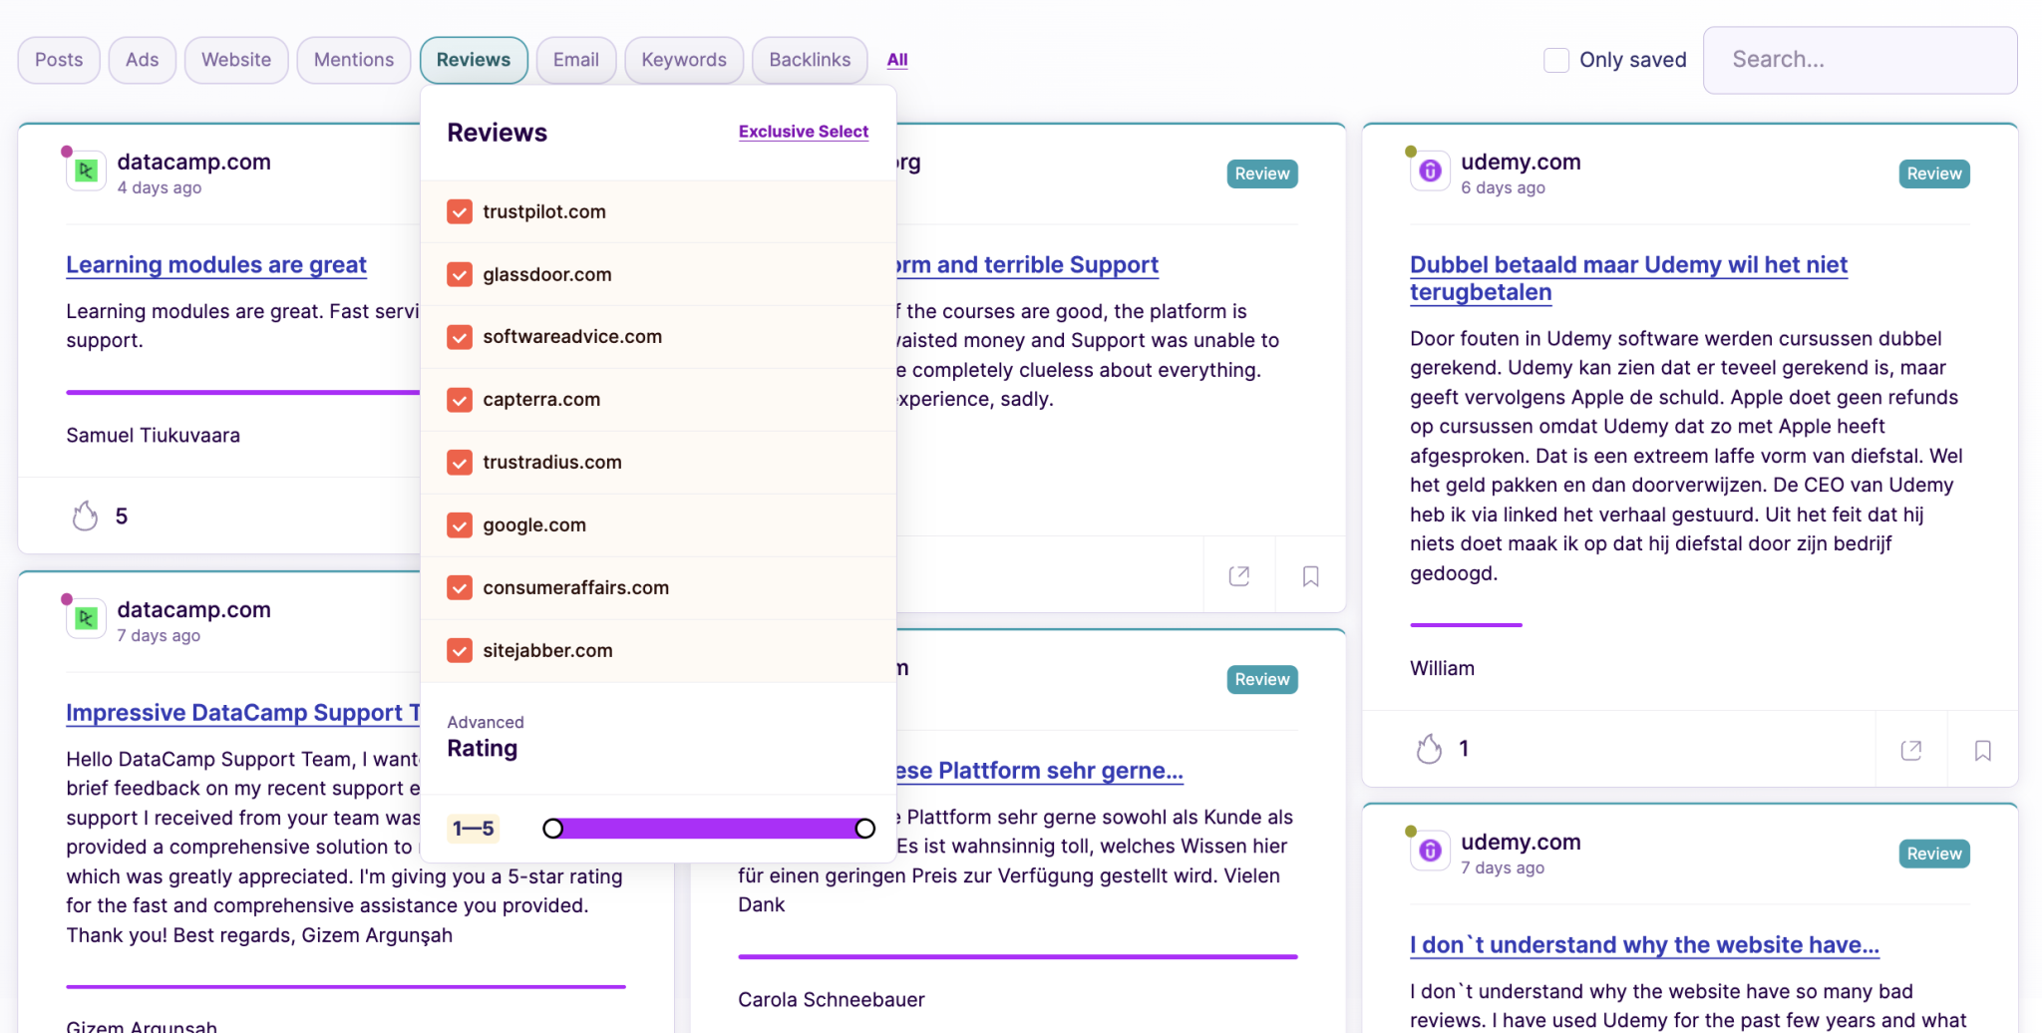Expand the Keywords filter dropdown

click(x=683, y=60)
